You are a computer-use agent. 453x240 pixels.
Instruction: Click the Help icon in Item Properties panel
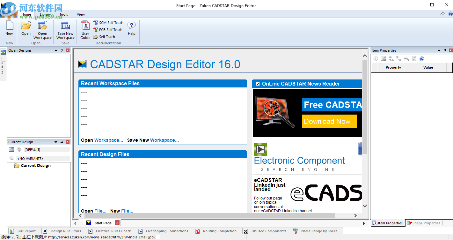pyautogui.click(x=421, y=58)
